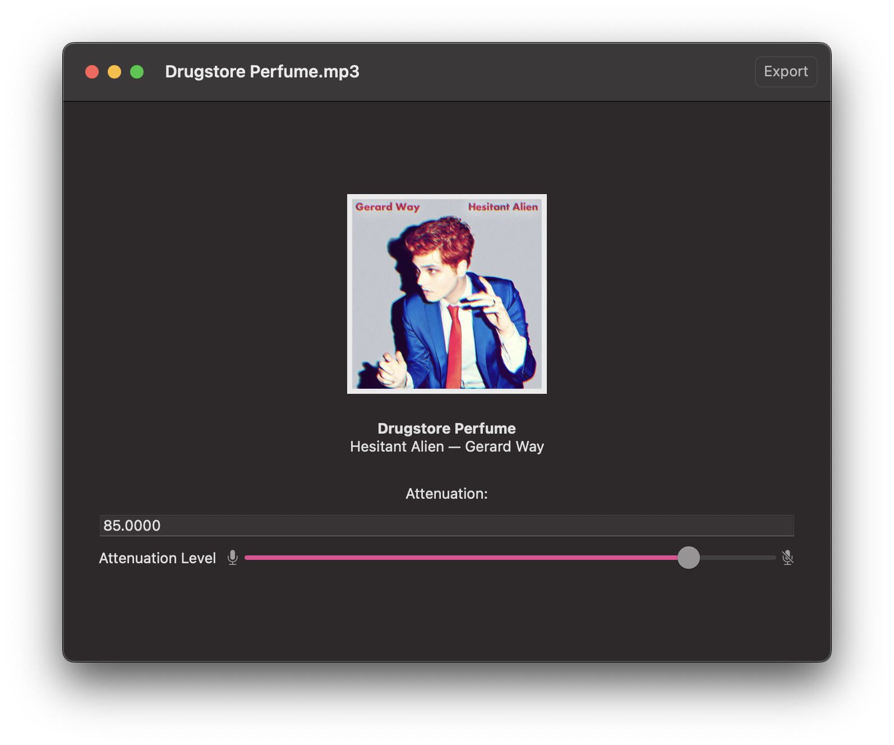894x745 pixels.
Task: Click the Attenuation: label
Action: click(447, 494)
